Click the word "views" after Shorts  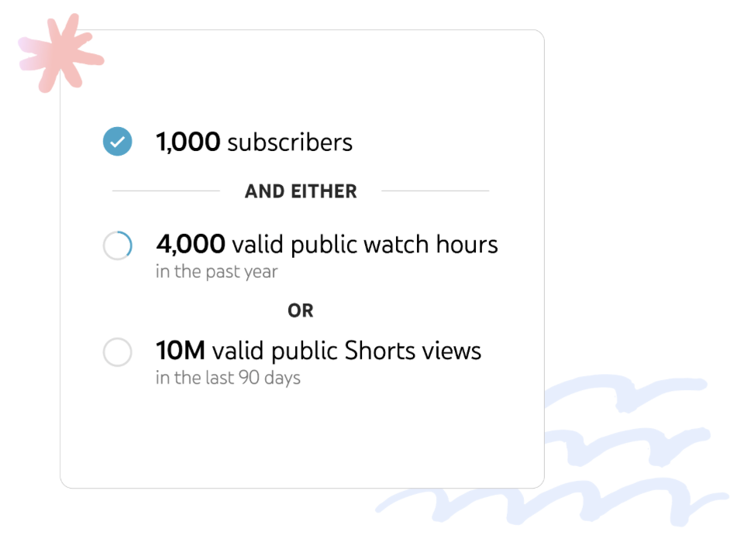[452, 352]
